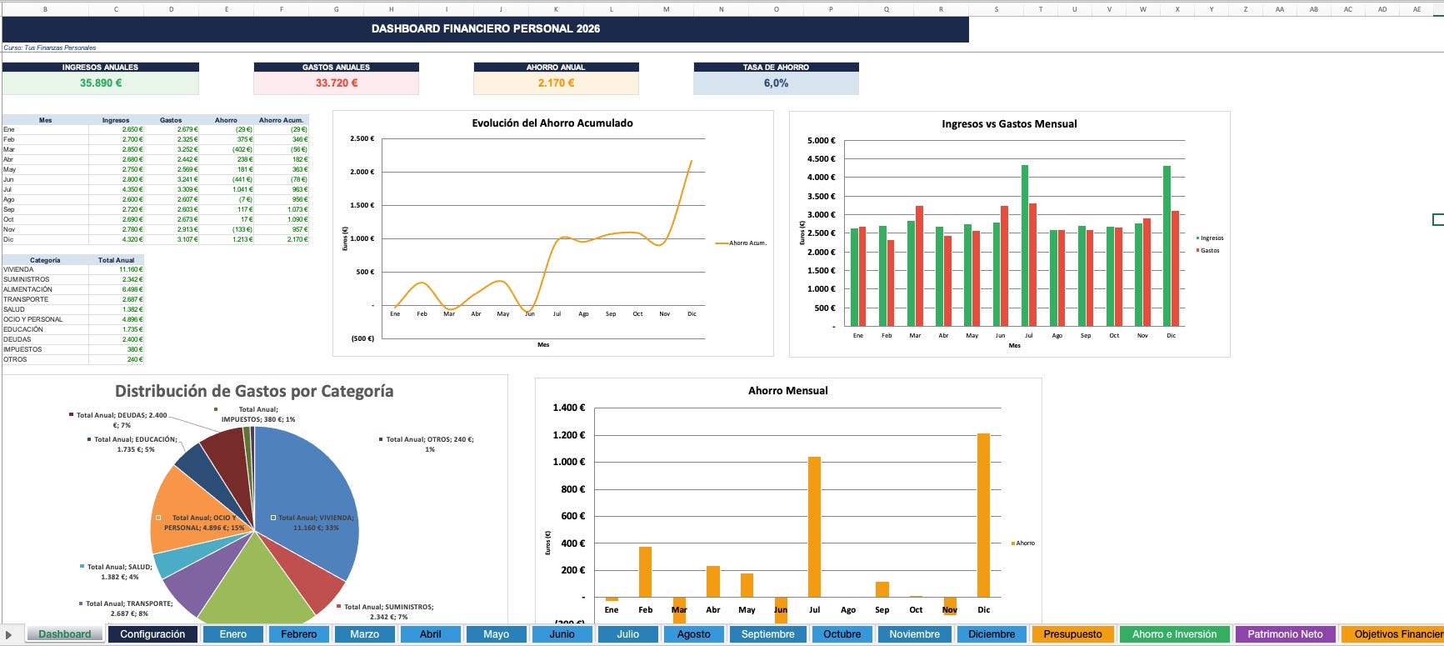
Task: Switch to the Enero sheet tab
Action: (233, 634)
